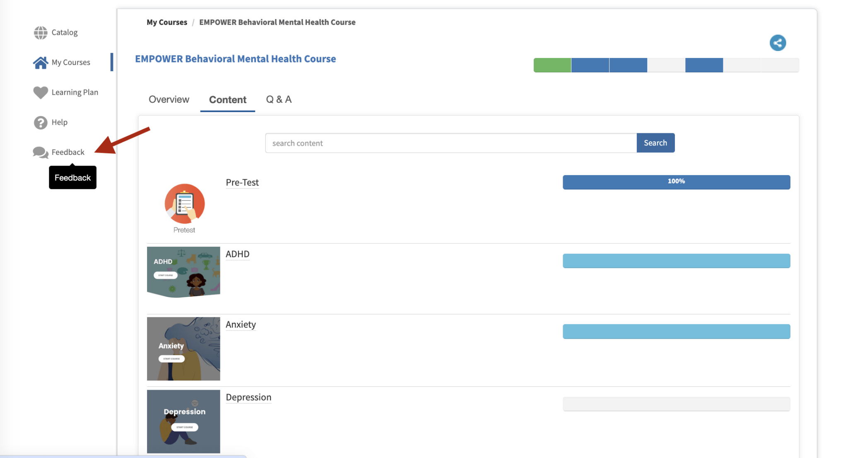Open the Anxiety module title
The width and height of the screenshot is (848, 458).
[x=241, y=324]
